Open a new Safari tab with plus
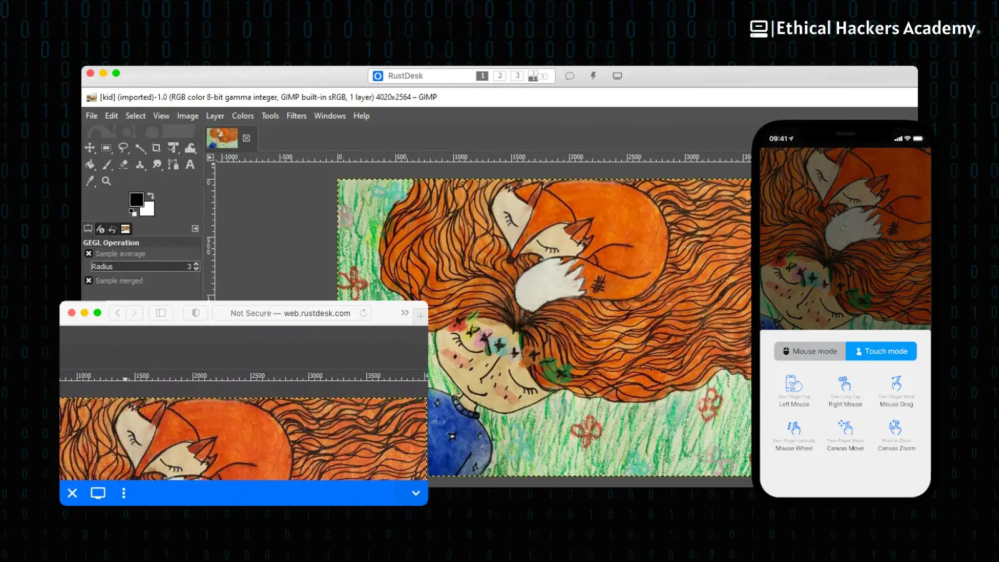The width and height of the screenshot is (999, 562). (x=420, y=317)
